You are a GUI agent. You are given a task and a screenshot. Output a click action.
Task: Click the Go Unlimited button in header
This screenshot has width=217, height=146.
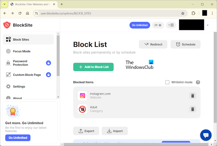[x=139, y=25]
